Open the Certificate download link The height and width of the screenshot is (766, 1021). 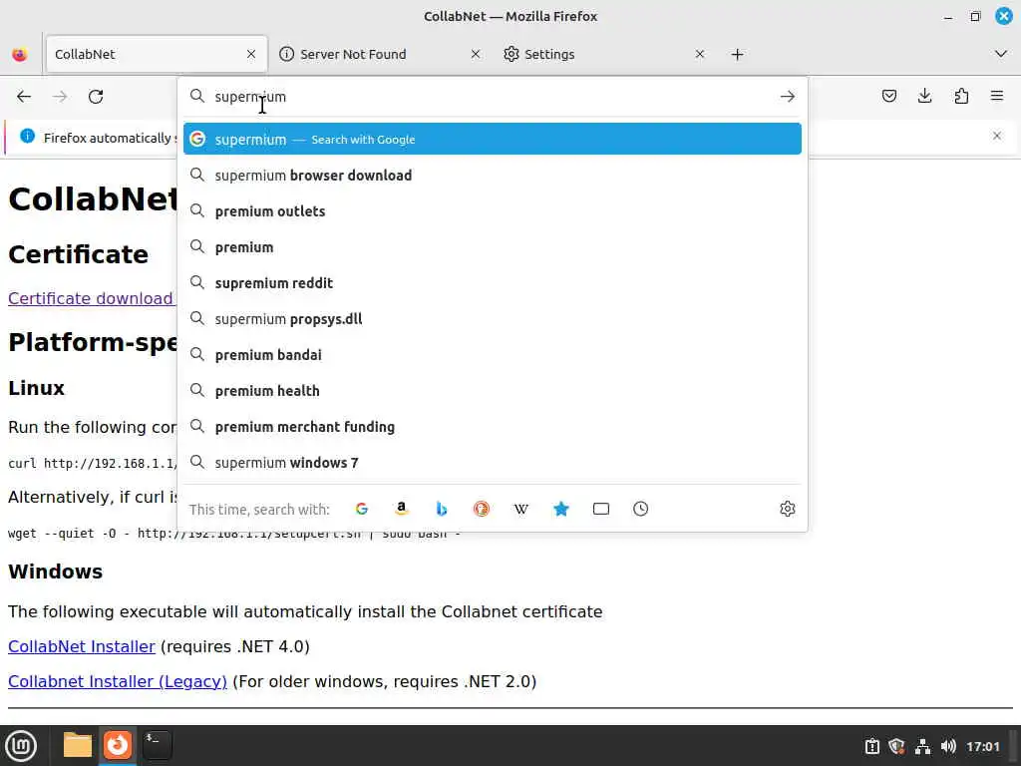[91, 298]
